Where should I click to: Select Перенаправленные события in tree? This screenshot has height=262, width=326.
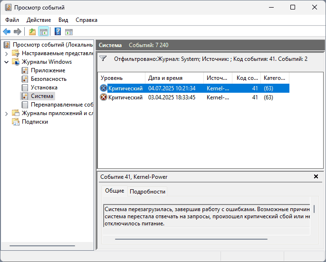[x=62, y=105]
